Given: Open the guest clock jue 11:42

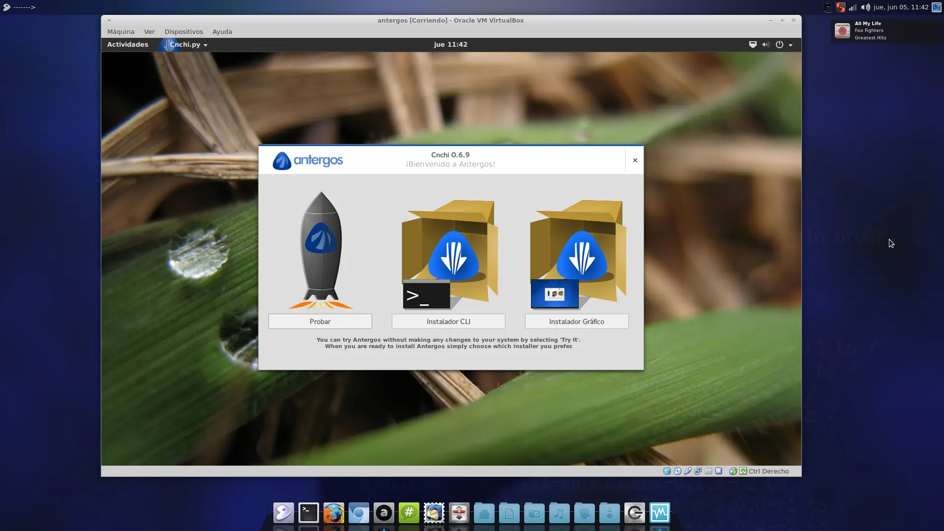Looking at the screenshot, I should click(450, 44).
